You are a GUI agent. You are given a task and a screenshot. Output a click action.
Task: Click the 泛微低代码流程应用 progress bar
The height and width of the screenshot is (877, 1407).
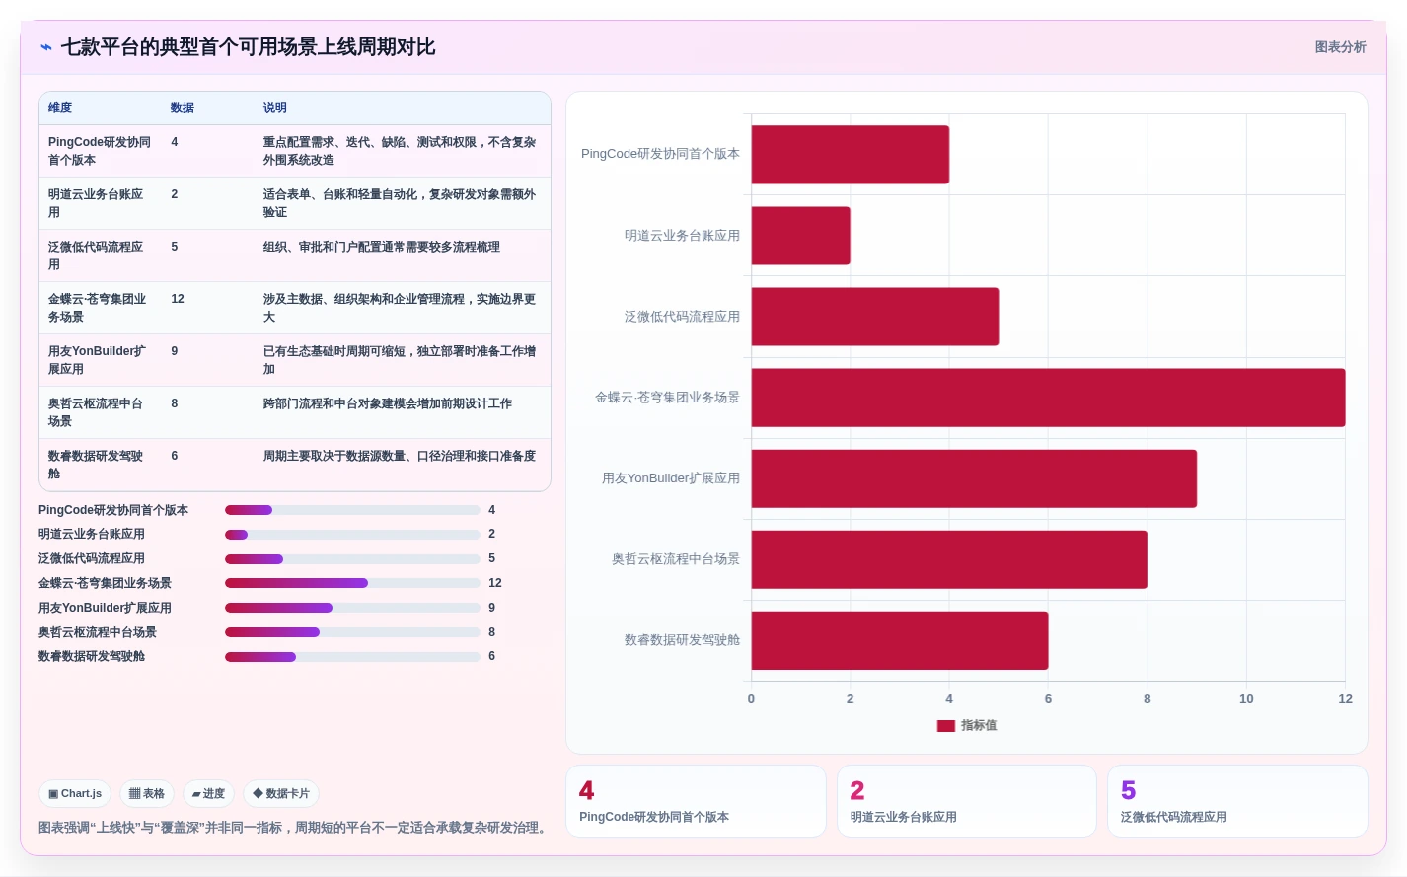pos(352,559)
